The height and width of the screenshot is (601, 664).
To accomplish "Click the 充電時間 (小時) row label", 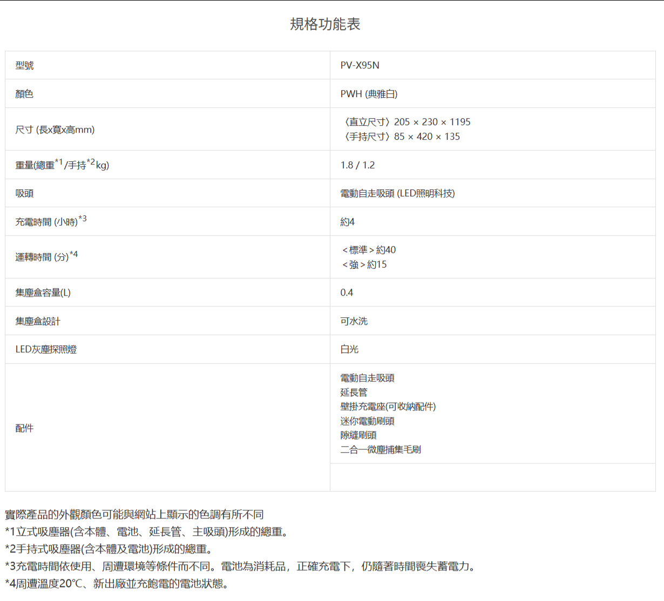I will pos(50,221).
